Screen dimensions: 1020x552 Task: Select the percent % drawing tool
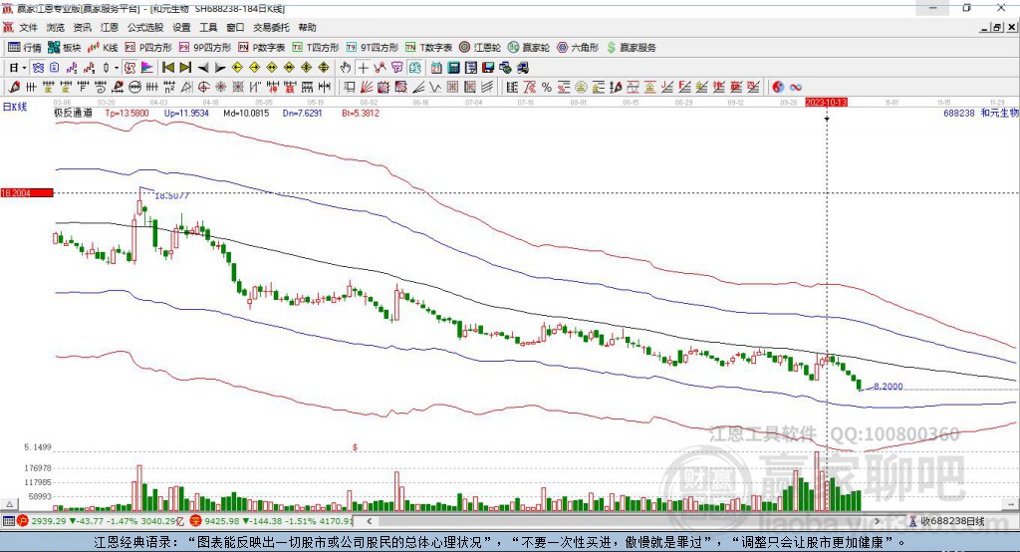(547, 88)
